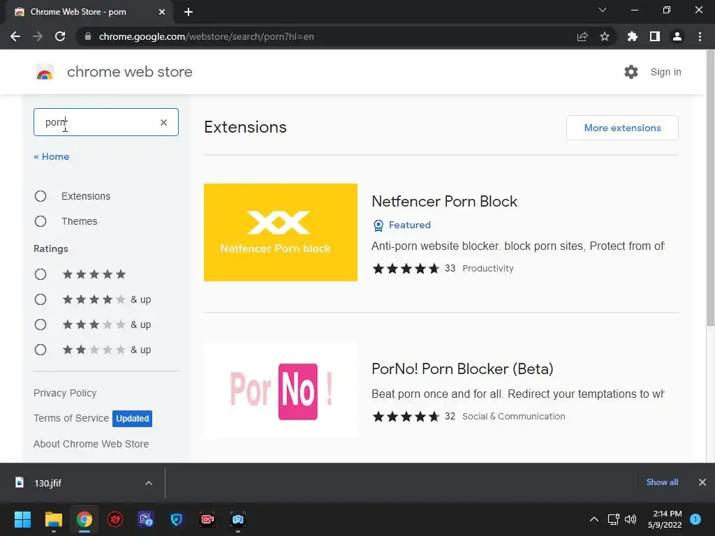Expand options for 130.jfif download
715x536 pixels.
[148, 483]
